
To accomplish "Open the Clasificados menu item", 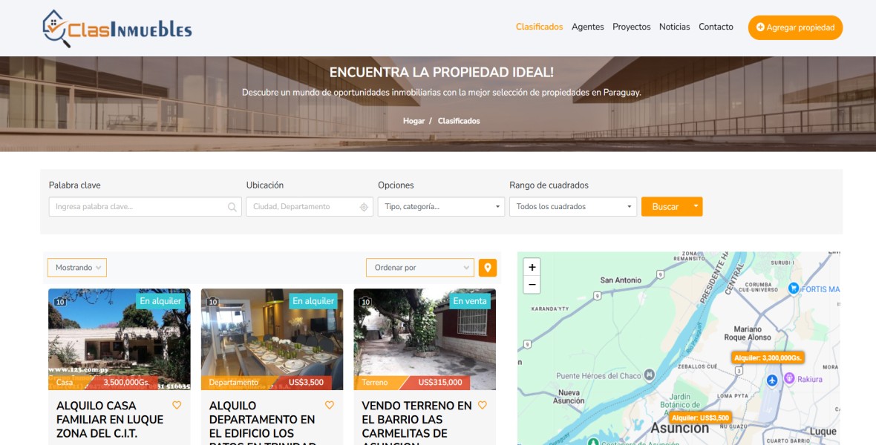I will pyautogui.click(x=540, y=27).
